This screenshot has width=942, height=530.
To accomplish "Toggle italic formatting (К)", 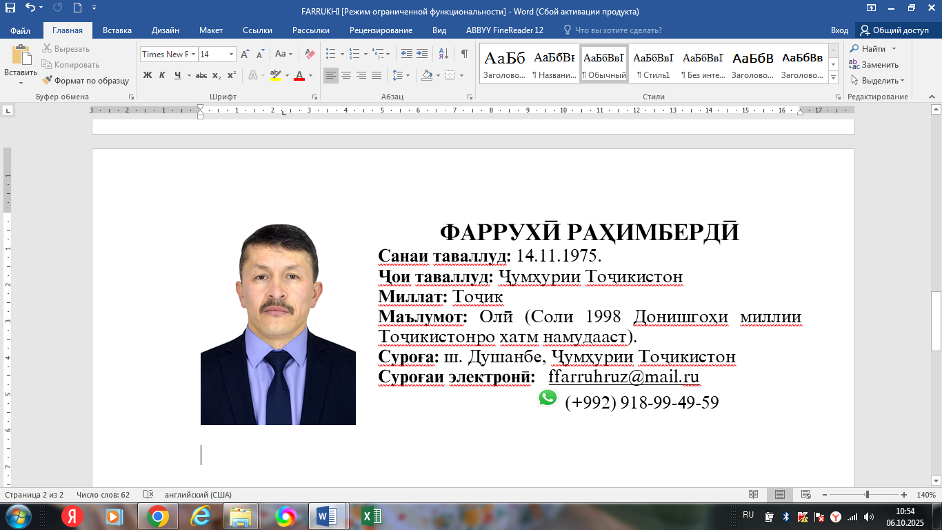I will 162,75.
